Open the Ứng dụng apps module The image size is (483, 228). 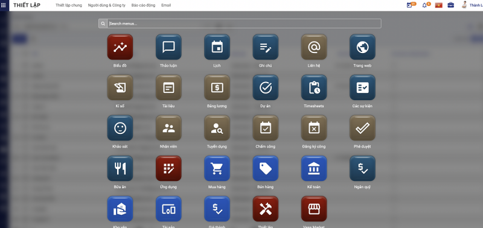(x=168, y=168)
